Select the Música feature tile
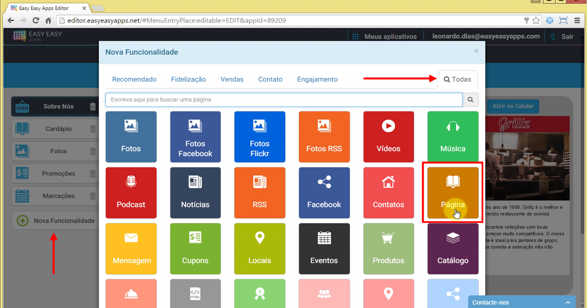This screenshot has height=308, width=587. 452,136
